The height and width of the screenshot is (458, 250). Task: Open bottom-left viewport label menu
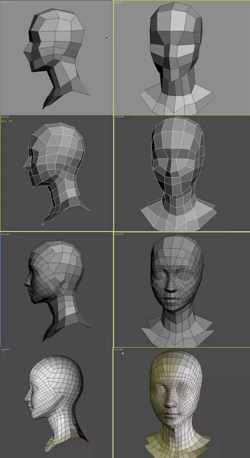[x=5, y=349]
